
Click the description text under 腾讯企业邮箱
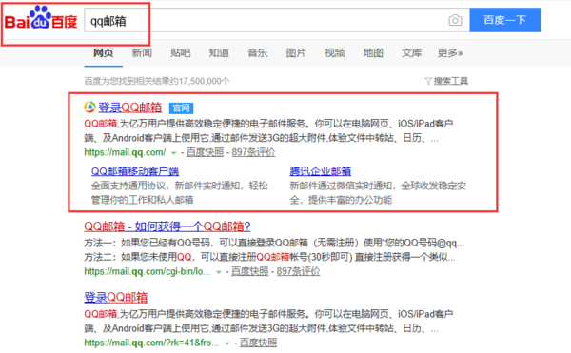click(x=378, y=193)
